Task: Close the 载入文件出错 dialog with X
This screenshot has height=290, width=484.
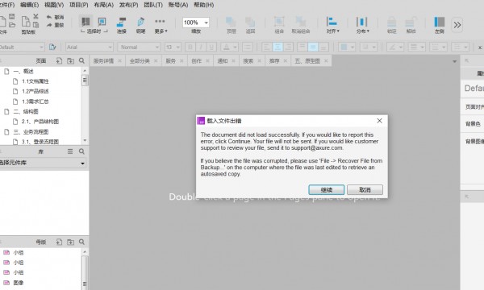Action: click(380, 121)
